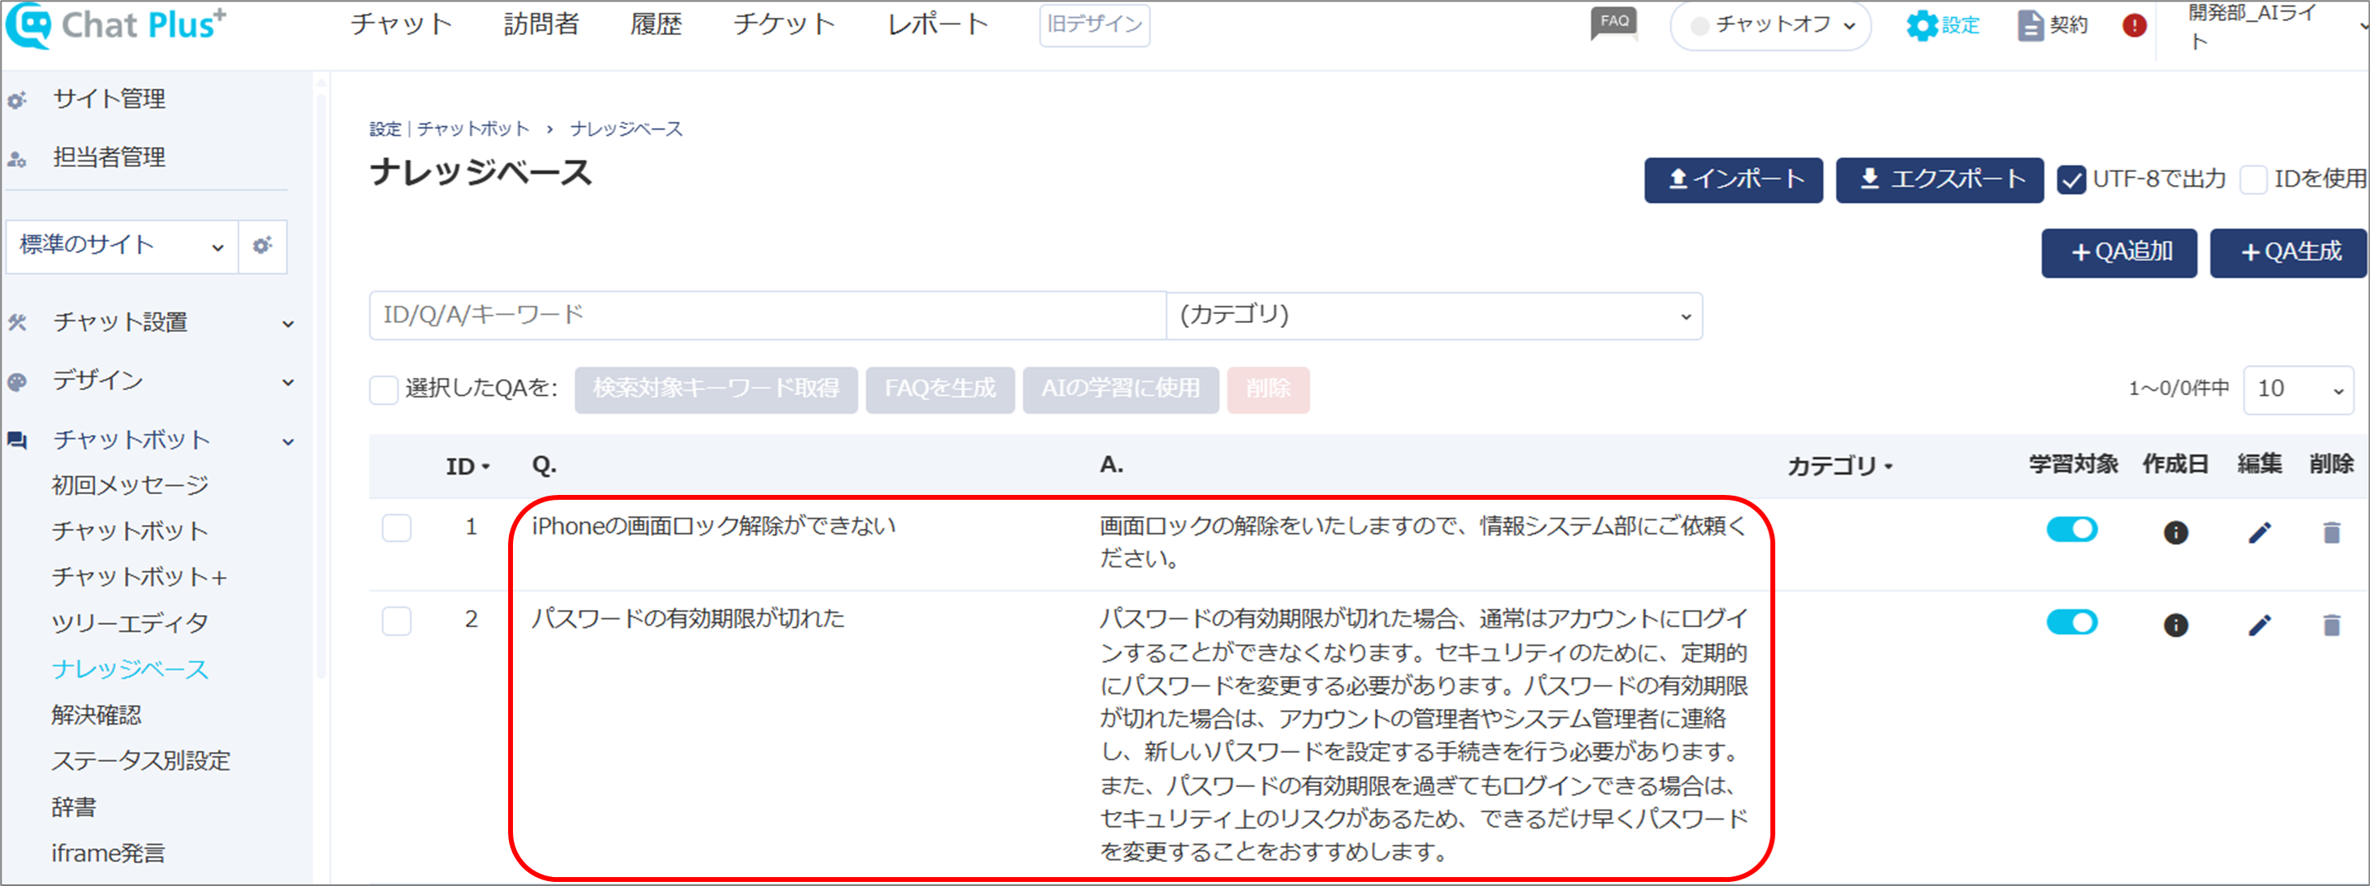Image resolution: width=2370 pixels, height=886 pixels.
Task: Enable the IDを使用 checkbox
Action: point(2252,179)
